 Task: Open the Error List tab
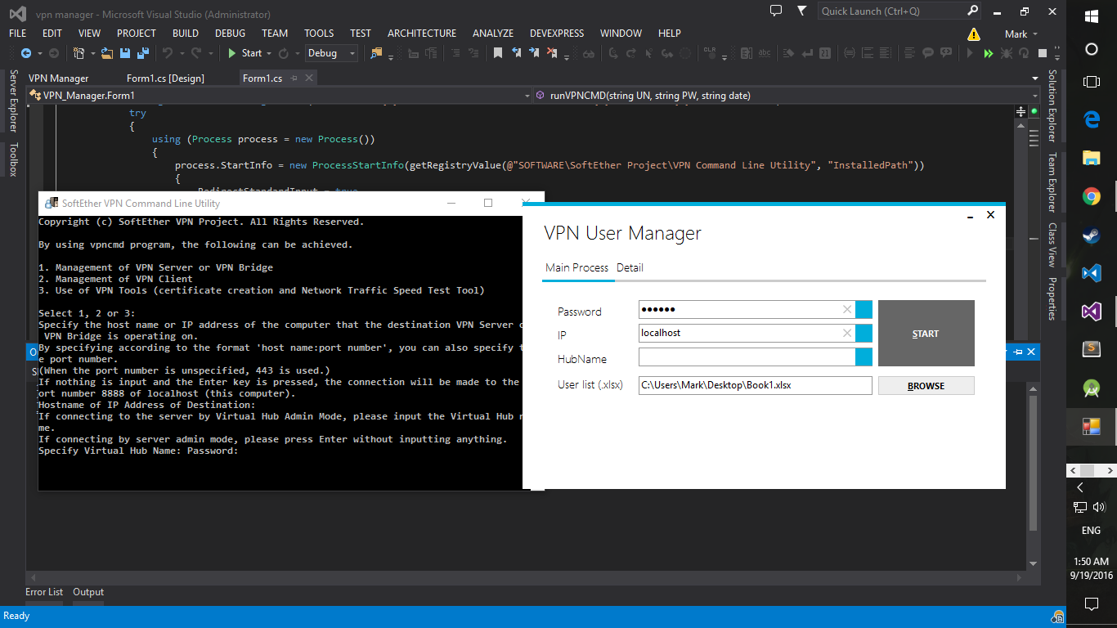[44, 592]
